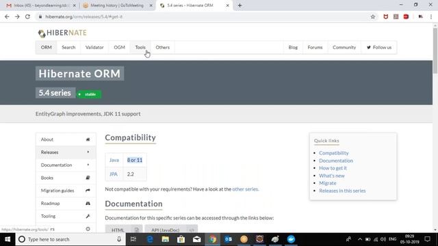Close the 5.4 series Hibernate tab
The height and width of the screenshot is (246, 438).
(x=228, y=5)
